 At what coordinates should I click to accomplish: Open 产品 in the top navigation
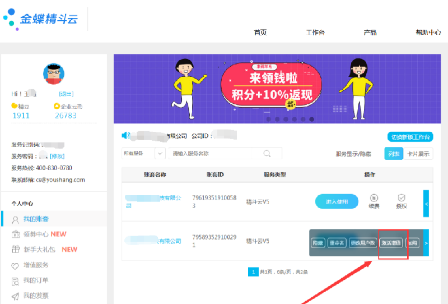pyautogui.click(x=370, y=33)
